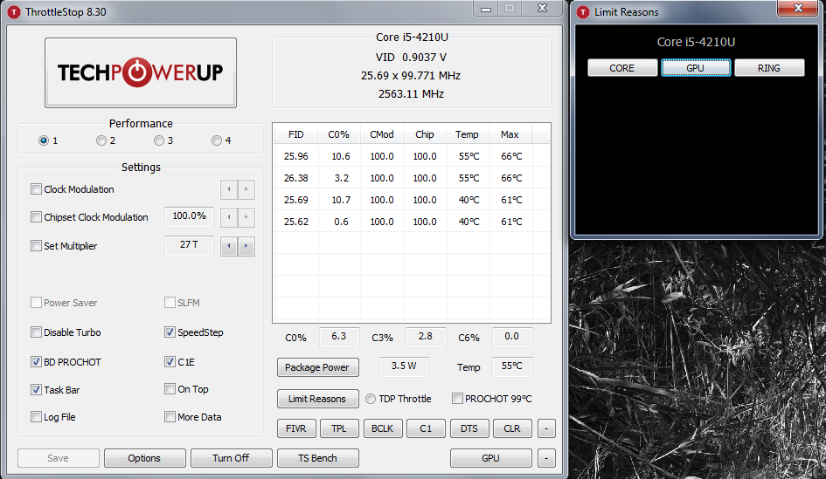Enable Set Multiplier checkbox

point(36,245)
